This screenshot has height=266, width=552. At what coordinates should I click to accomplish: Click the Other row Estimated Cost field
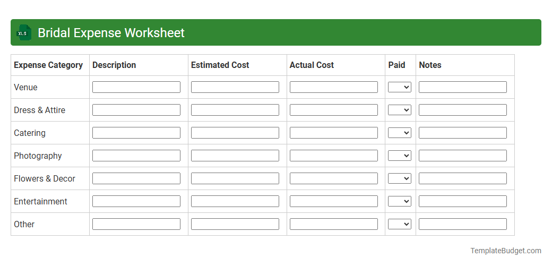click(x=235, y=224)
